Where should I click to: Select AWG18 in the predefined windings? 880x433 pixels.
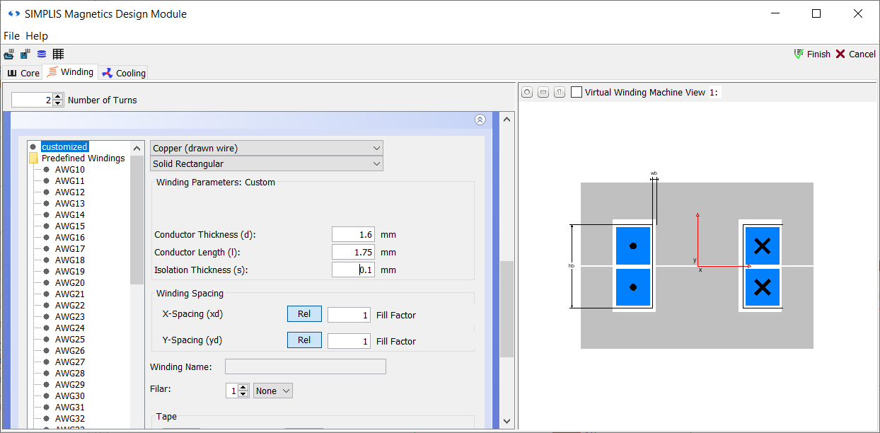[x=69, y=260]
